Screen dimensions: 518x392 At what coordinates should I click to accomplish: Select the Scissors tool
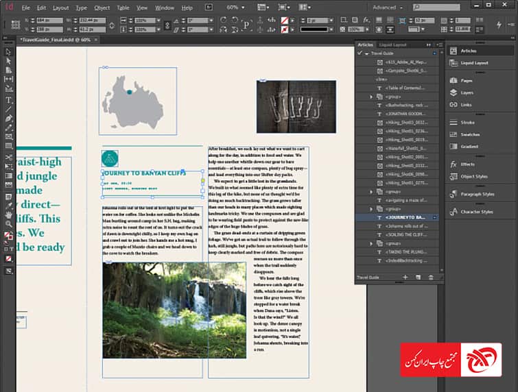click(x=8, y=158)
